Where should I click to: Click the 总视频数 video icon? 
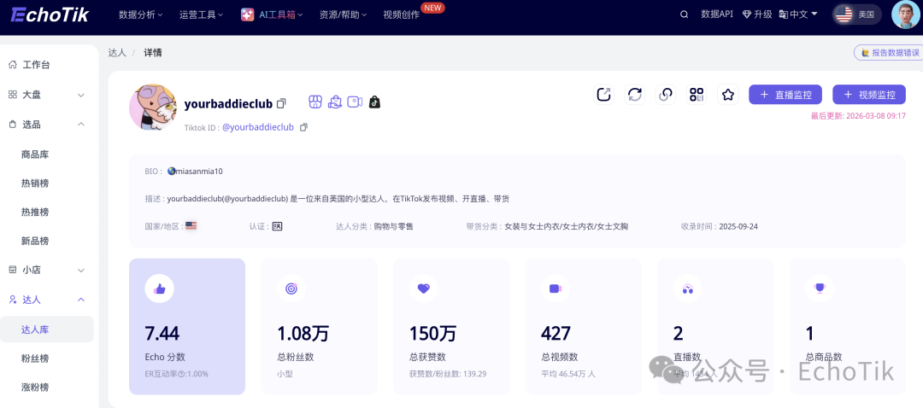tap(556, 288)
